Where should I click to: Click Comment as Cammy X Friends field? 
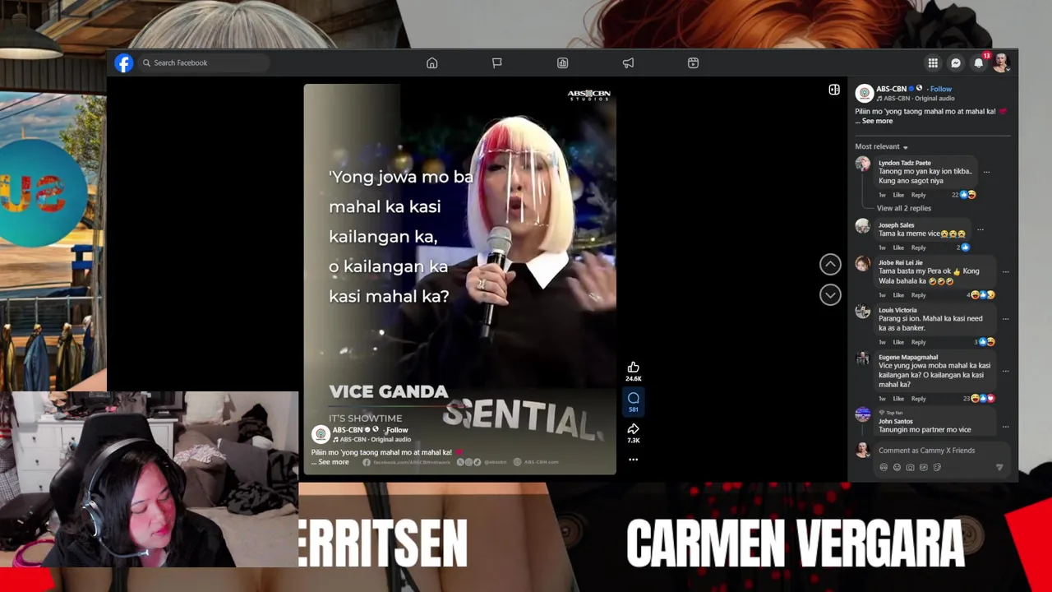tap(926, 451)
